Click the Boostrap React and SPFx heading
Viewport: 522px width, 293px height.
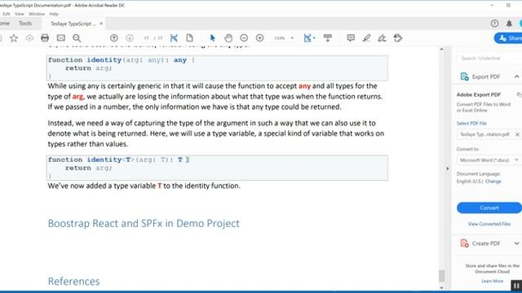pyautogui.click(x=144, y=223)
